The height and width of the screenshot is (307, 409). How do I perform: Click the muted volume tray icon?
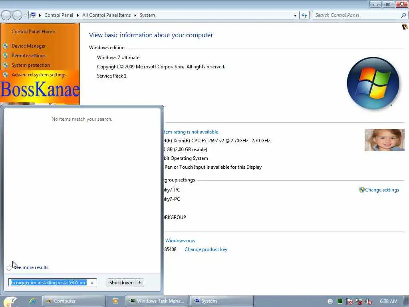369,301
